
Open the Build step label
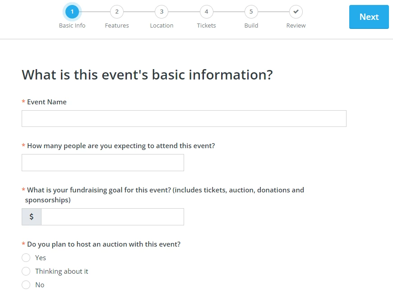coord(251,25)
